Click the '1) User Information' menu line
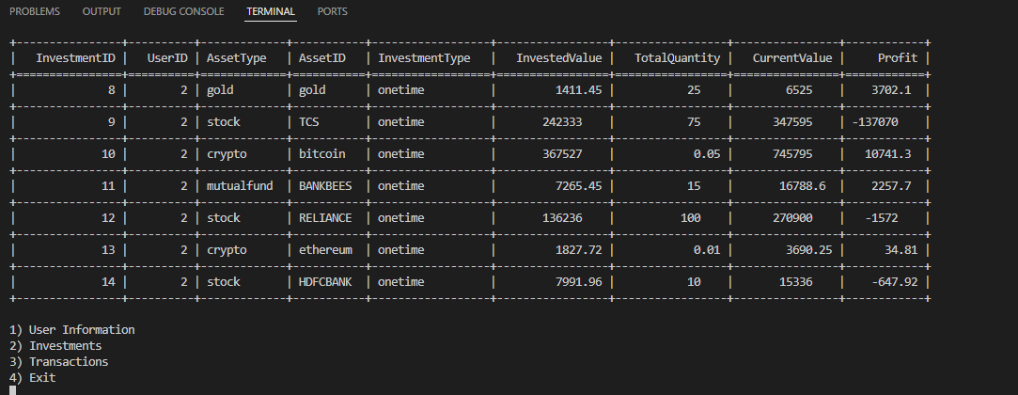This screenshot has width=1018, height=395. point(72,329)
